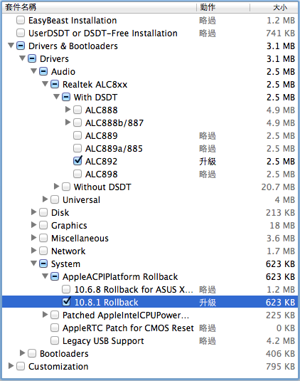Toggle Drivers & Bootloaders mixed-state checkbox

[x=21, y=46]
